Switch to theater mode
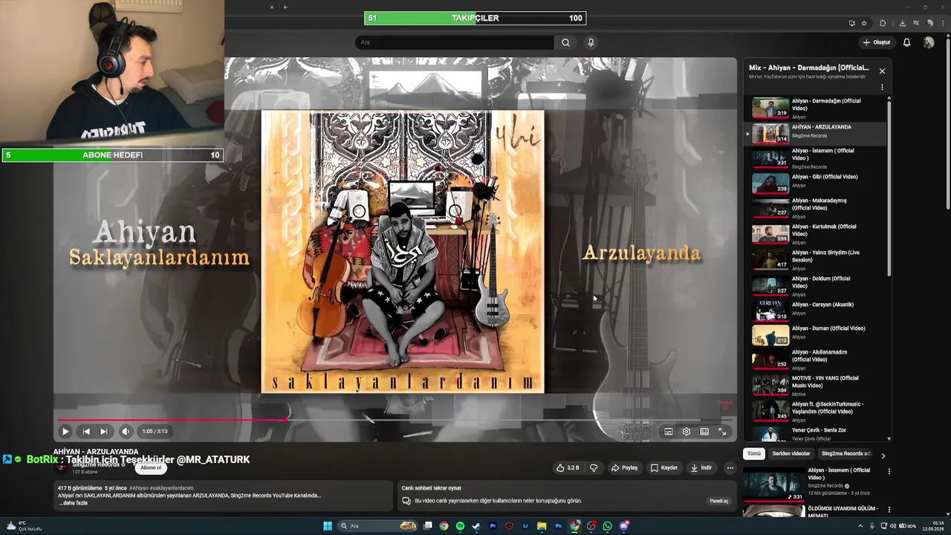951x535 pixels. click(x=704, y=432)
